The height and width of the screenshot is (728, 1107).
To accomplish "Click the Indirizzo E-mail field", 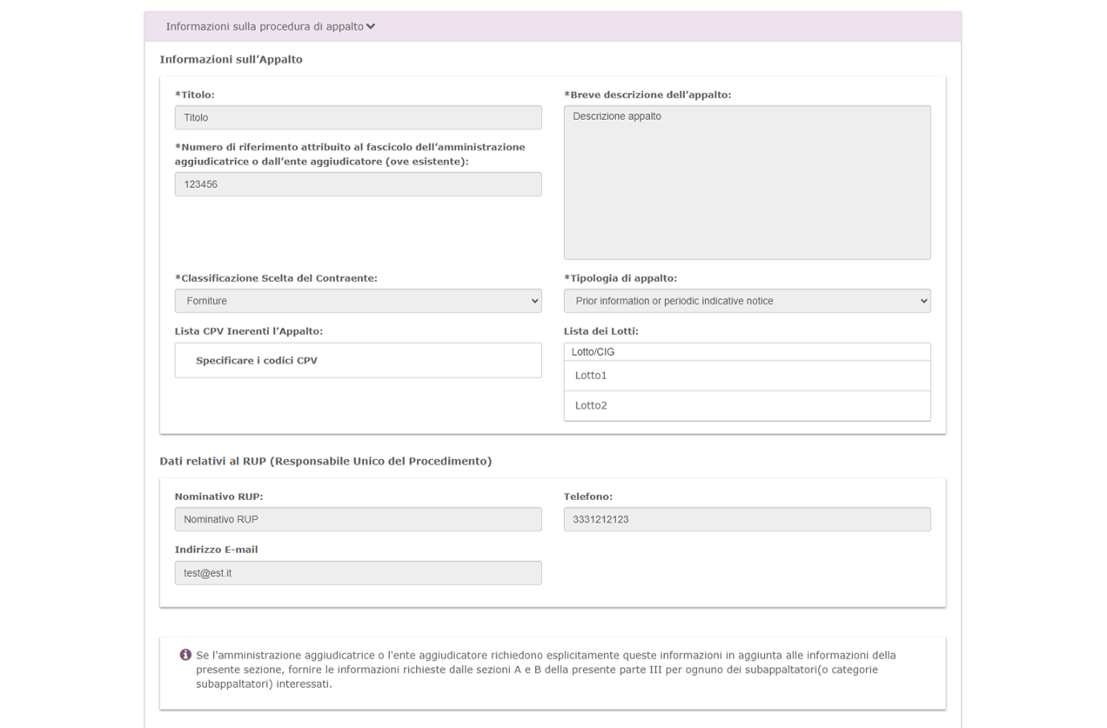I will click(x=358, y=573).
